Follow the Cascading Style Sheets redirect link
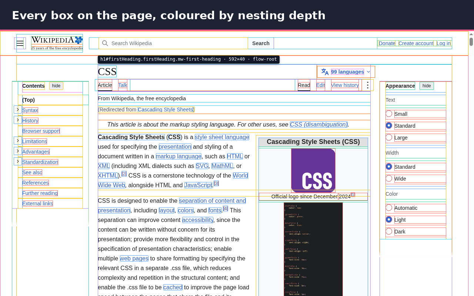 tap(166, 110)
